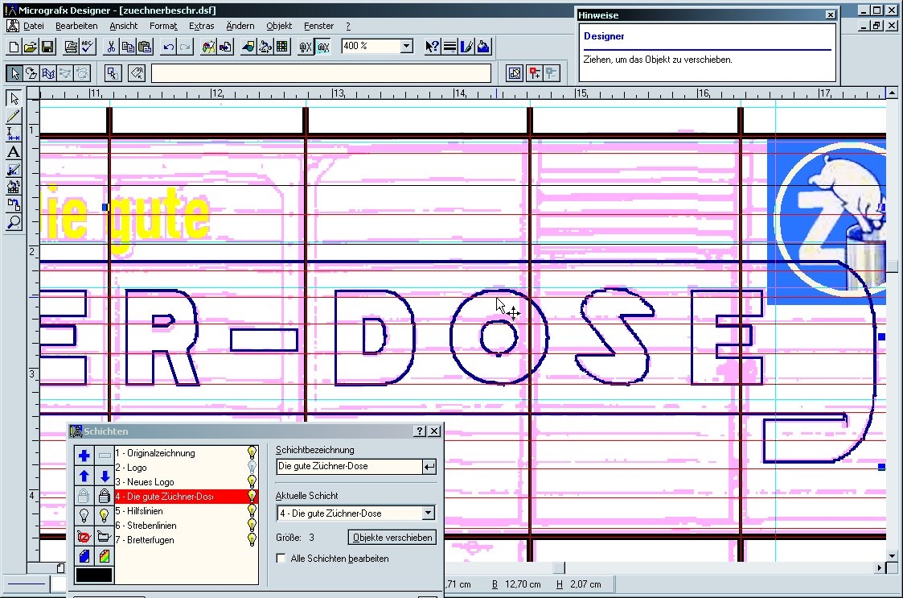Select layer '7 - Bretterfugen' in list
903x598 pixels.
coord(151,540)
